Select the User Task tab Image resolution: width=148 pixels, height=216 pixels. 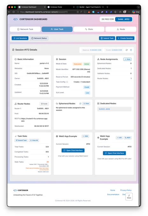click(57, 29)
